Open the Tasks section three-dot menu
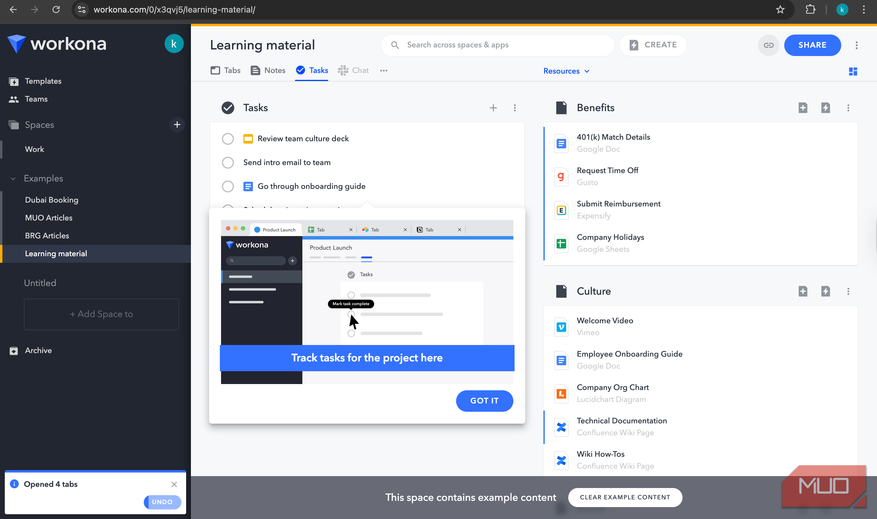The height and width of the screenshot is (519, 877). point(514,108)
